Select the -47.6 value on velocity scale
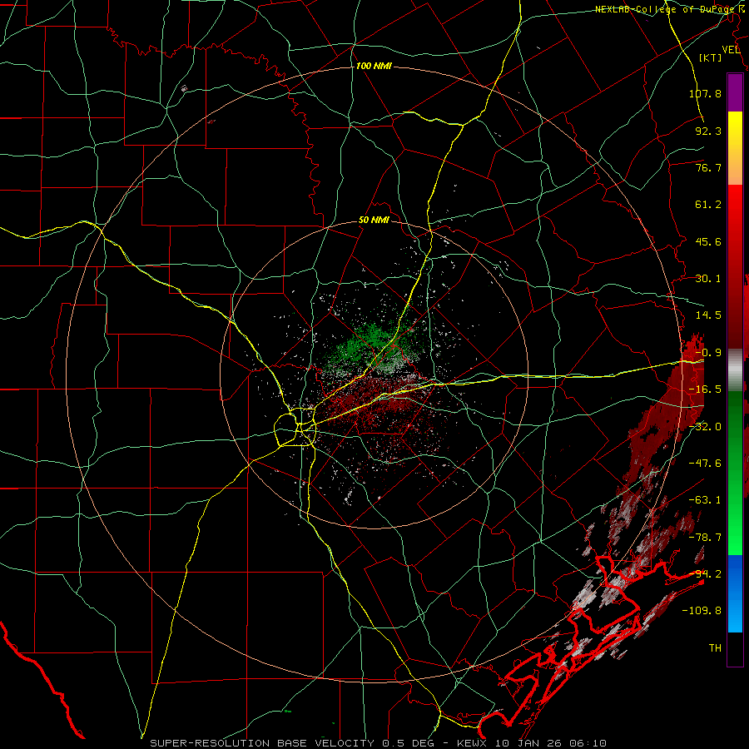 point(705,464)
